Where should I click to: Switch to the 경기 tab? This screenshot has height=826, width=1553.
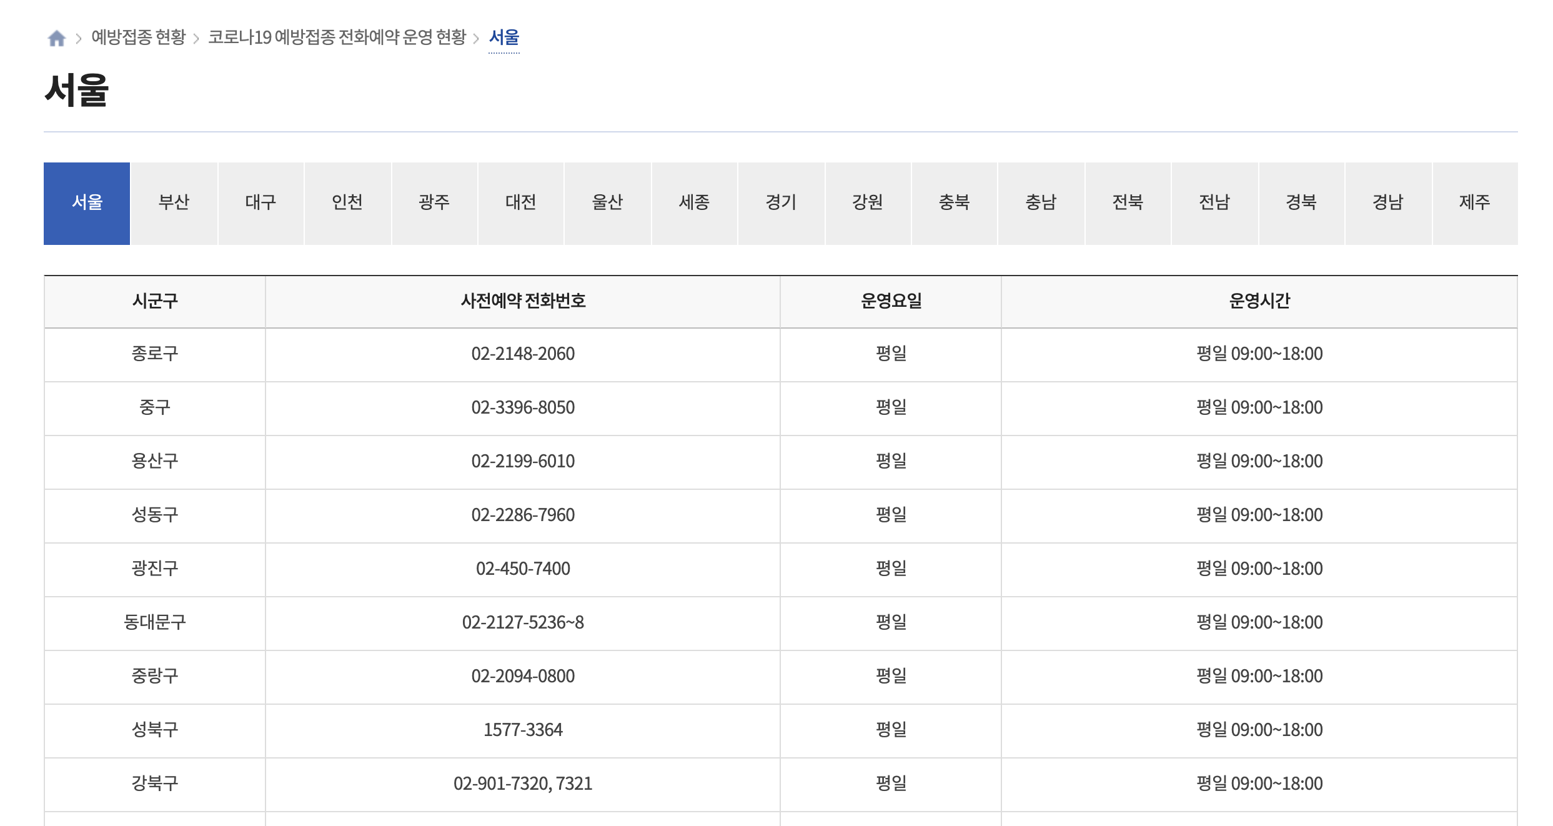point(781,203)
